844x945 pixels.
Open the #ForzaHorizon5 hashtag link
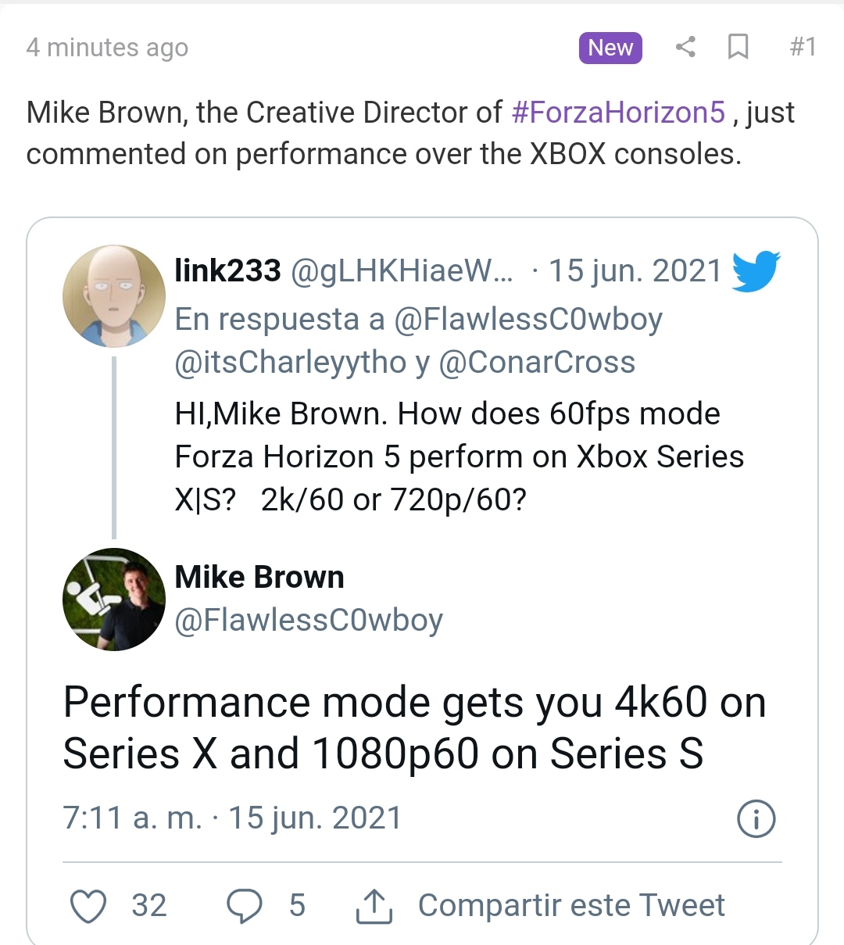pyautogui.click(x=619, y=113)
